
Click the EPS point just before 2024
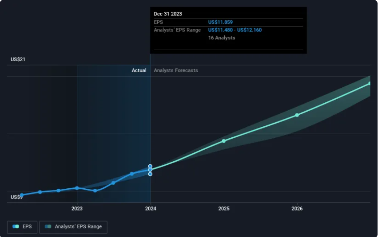[131, 174]
